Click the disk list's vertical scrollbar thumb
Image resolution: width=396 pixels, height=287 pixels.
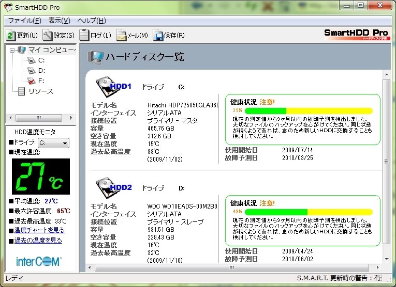click(386, 162)
